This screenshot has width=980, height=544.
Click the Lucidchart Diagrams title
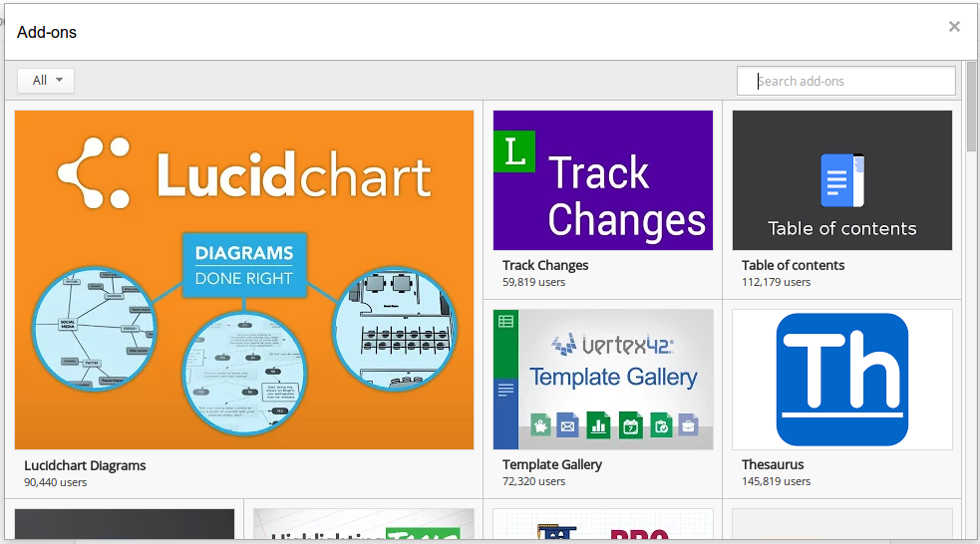point(85,465)
